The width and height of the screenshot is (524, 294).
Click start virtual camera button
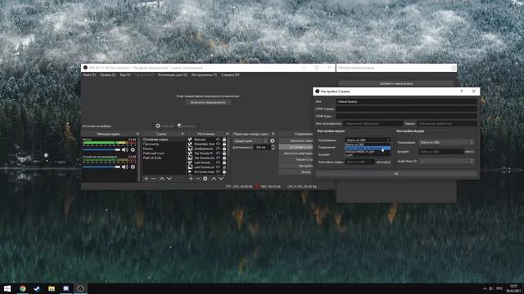296,154
